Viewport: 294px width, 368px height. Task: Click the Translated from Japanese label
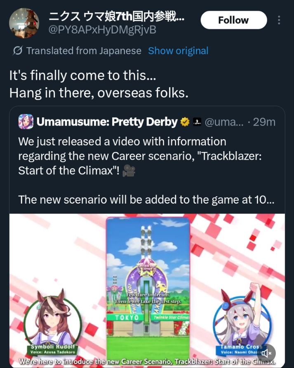(x=84, y=51)
